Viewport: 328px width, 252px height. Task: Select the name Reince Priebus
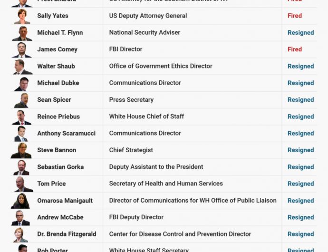(58, 116)
